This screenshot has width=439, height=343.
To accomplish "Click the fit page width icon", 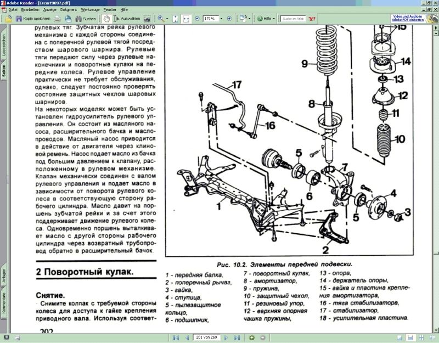I will click(x=186, y=19).
